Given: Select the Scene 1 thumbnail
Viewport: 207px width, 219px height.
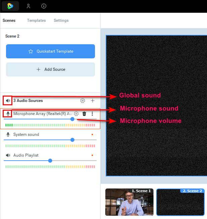Looking at the screenshot, I should tap(129, 202).
